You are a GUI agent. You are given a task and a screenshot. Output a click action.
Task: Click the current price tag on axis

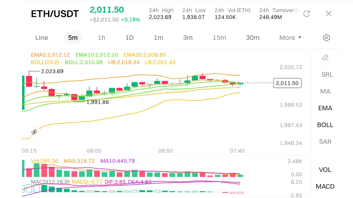287,83
